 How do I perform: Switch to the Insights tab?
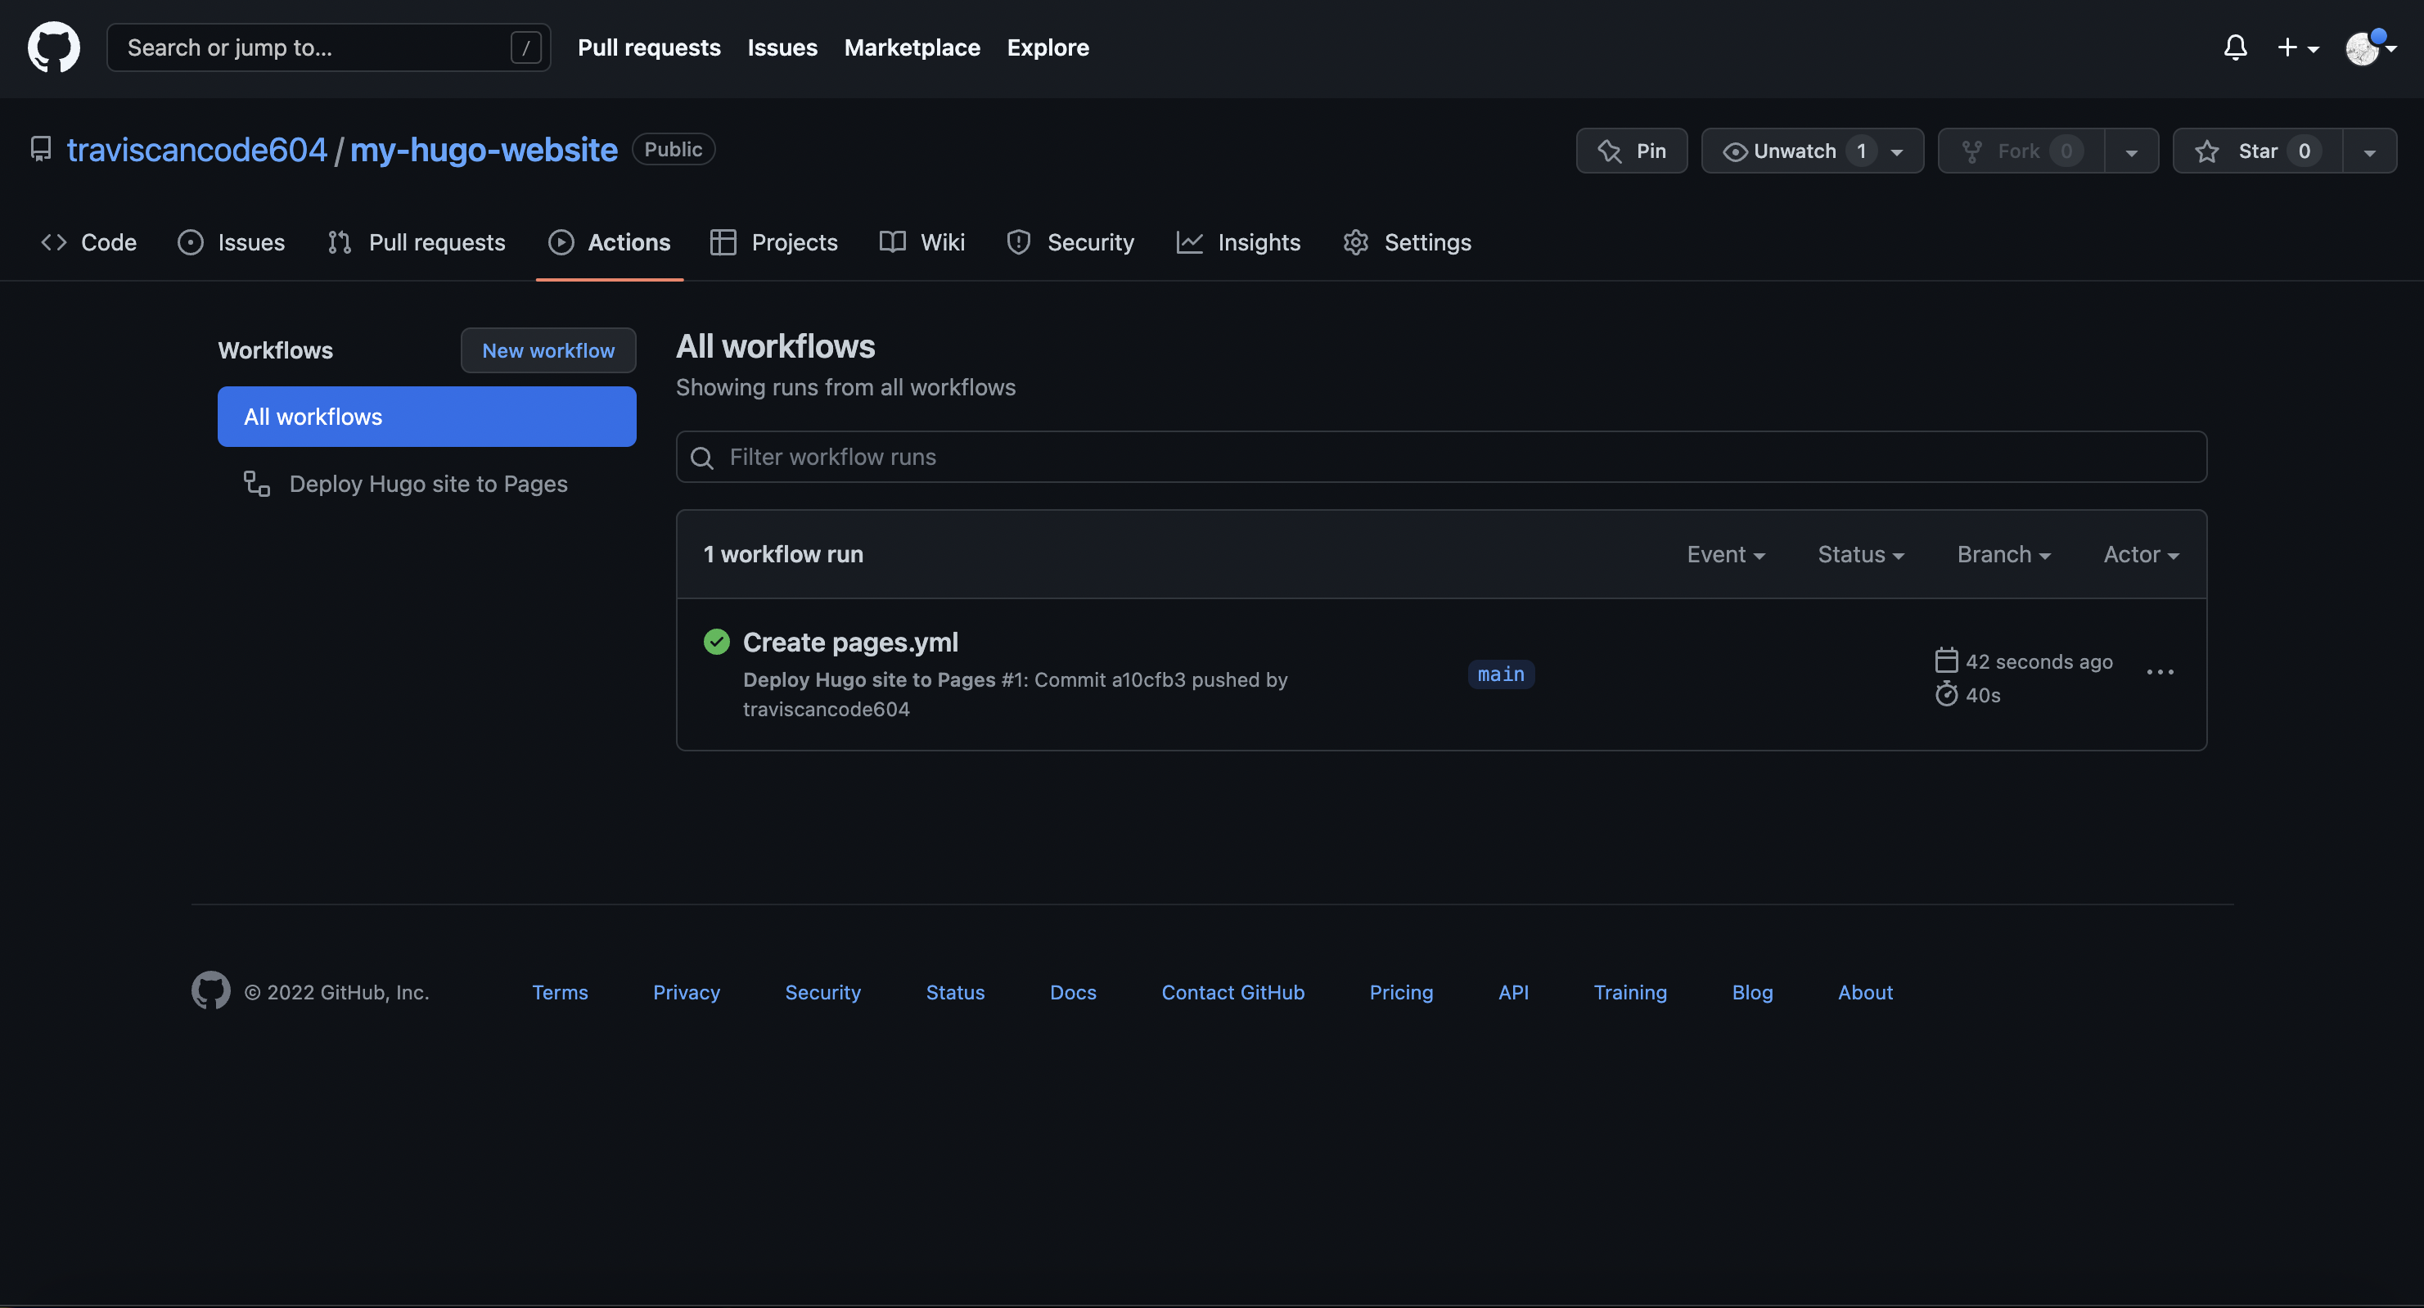click(x=1238, y=241)
